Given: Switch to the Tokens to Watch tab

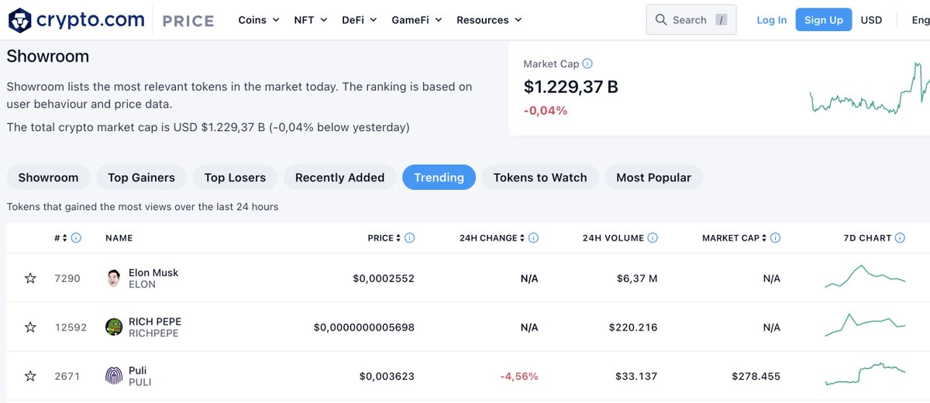Looking at the screenshot, I should tap(540, 177).
